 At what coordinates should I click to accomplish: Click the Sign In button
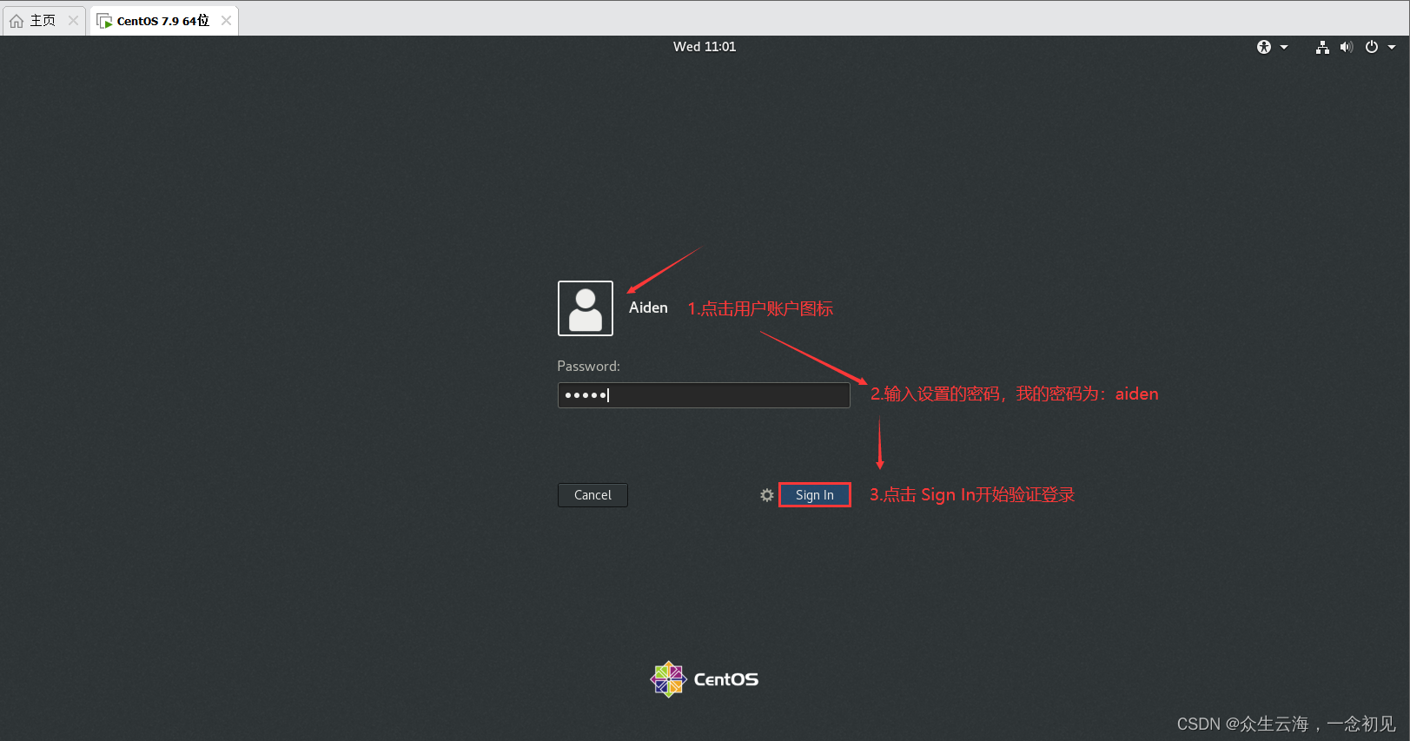[814, 495]
